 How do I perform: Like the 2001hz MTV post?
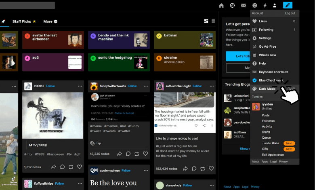pyautogui.click(x=80, y=167)
